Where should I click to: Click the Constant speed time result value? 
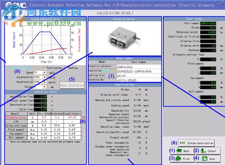(40, 101)
